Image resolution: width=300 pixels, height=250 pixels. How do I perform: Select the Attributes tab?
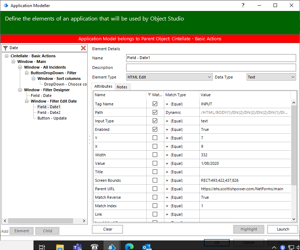[103, 87]
